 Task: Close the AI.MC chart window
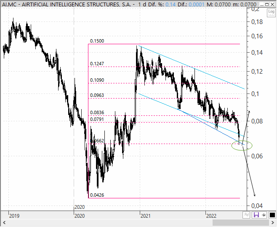pos(272,4)
